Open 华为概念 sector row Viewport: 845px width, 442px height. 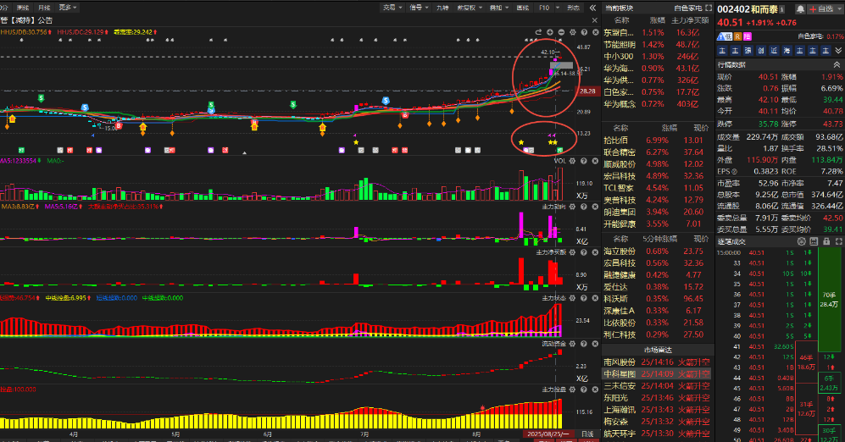pos(657,104)
